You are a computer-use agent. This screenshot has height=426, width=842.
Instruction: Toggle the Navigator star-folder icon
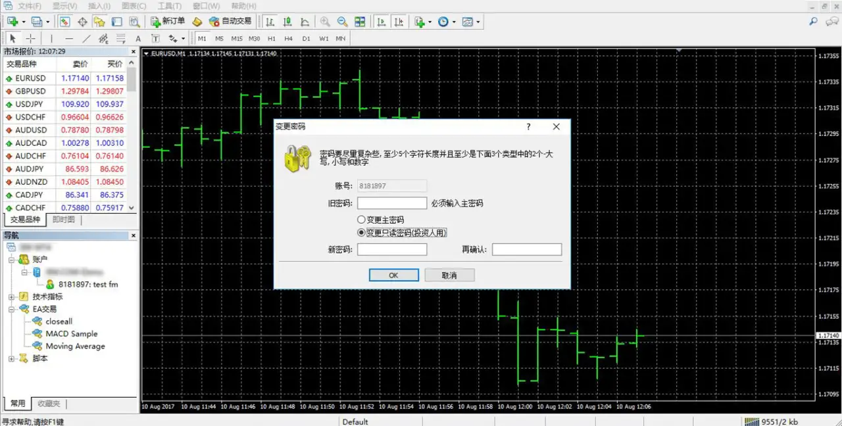[x=99, y=22]
